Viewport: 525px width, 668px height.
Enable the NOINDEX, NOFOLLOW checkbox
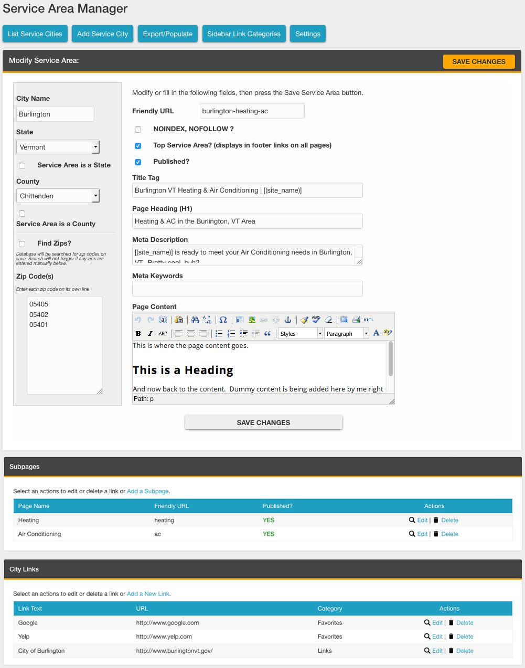tap(138, 129)
